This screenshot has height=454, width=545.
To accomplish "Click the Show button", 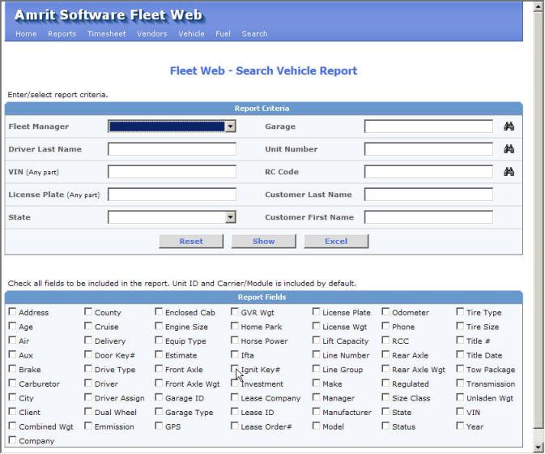I will tap(264, 241).
